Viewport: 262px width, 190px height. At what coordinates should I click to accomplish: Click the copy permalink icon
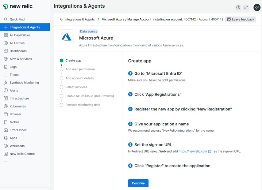click(246, 7)
